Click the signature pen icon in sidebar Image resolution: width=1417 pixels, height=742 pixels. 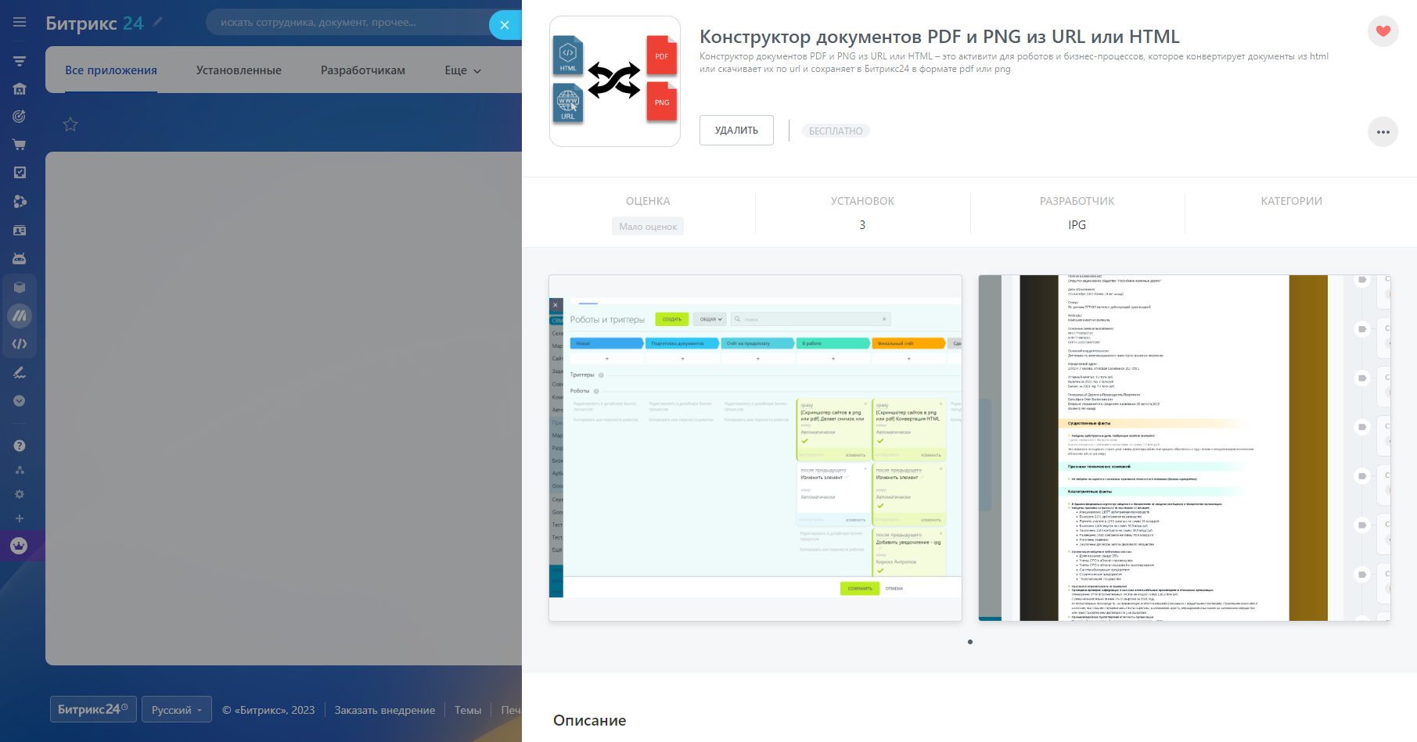coord(20,373)
